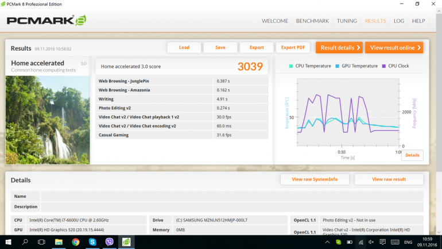Show hidden tray icons arrow
Image resolution: width=442 pixels, height=249 pixels.
point(327,242)
